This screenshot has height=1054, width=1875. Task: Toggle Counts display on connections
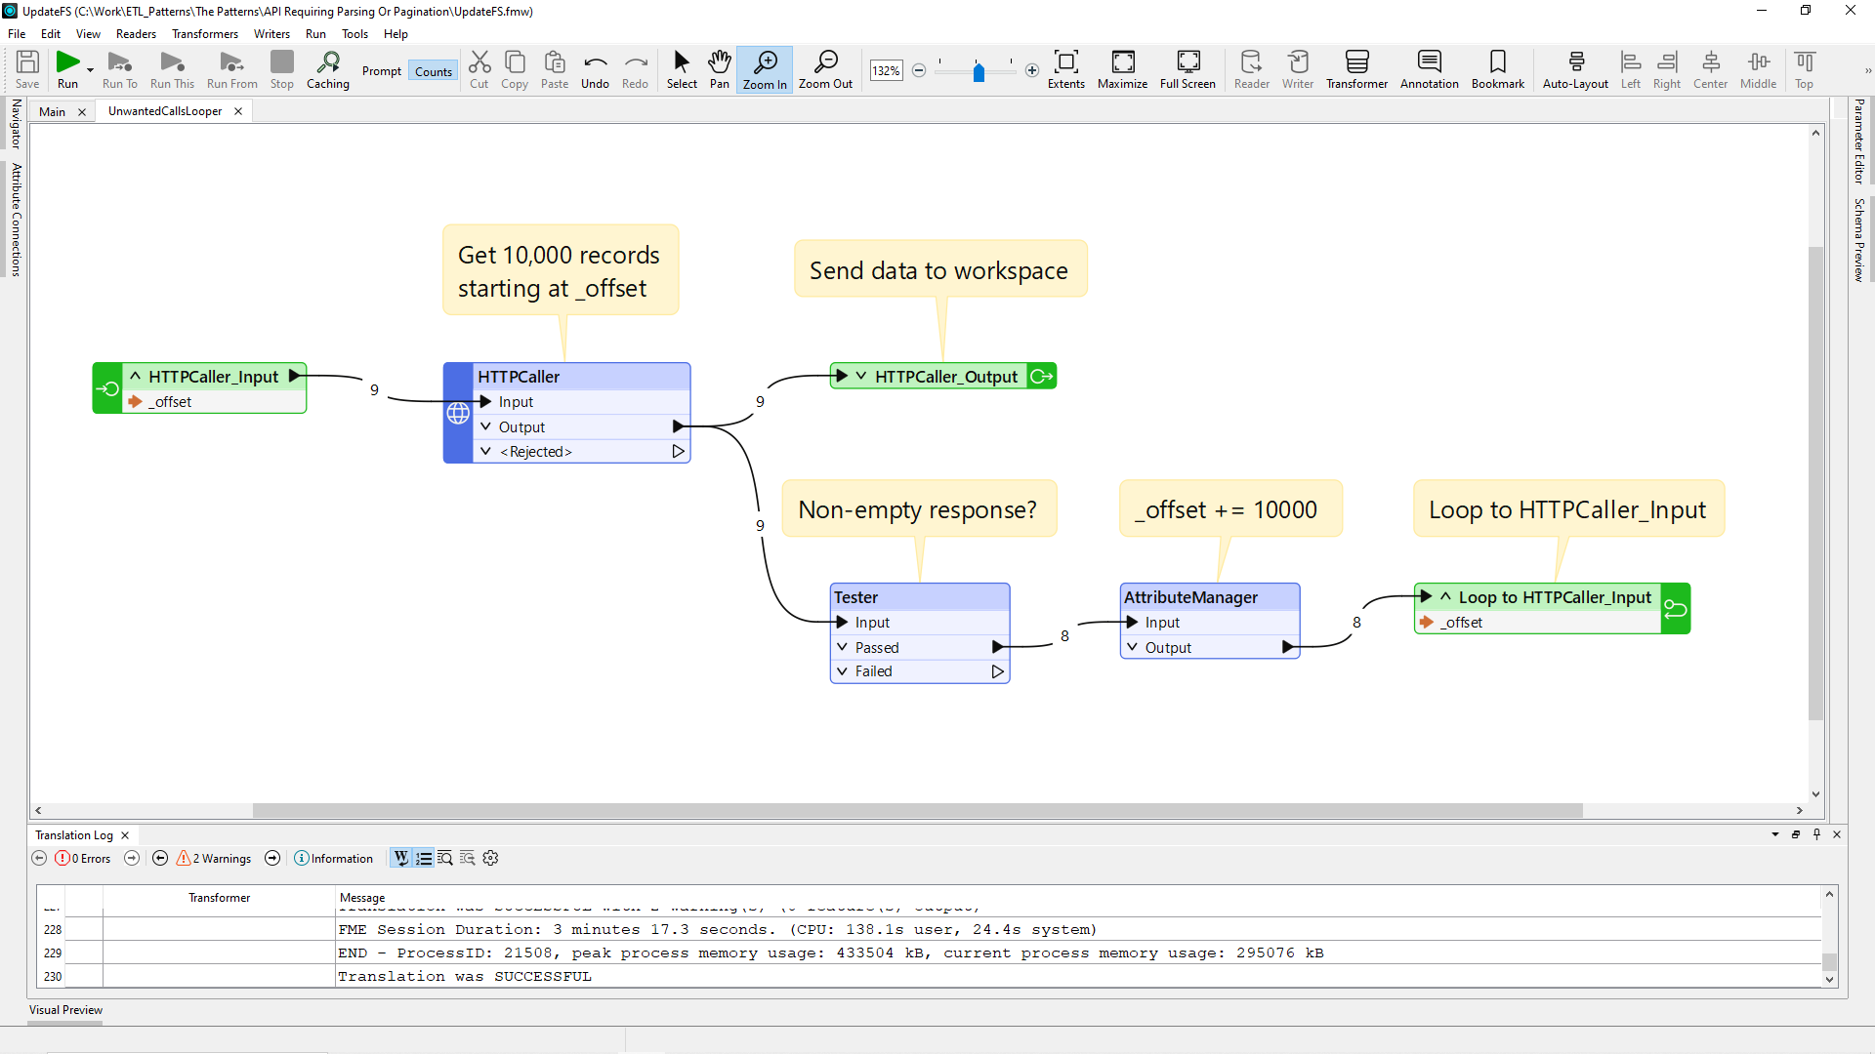(433, 70)
